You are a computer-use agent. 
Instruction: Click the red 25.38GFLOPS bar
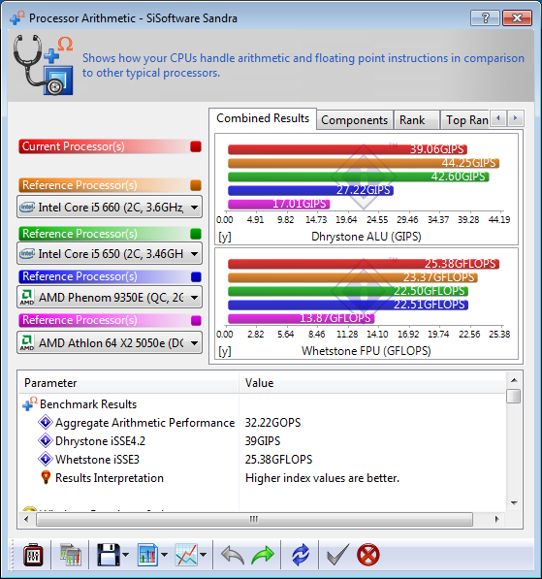click(x=364, y=264)
